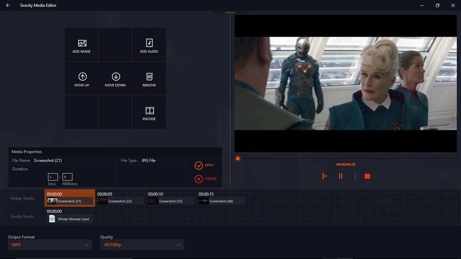Screen dimensions: 461x259
Task: Remove the selected media with trash icon
Action: click(x=149, y=77)
